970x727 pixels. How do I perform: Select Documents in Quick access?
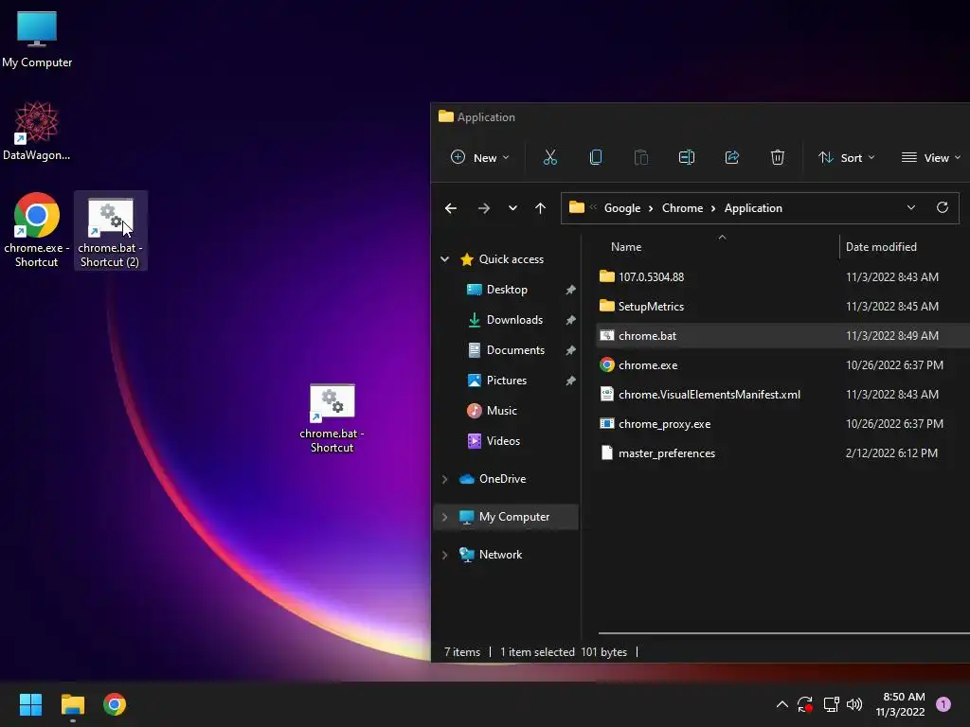click(515, 350)
